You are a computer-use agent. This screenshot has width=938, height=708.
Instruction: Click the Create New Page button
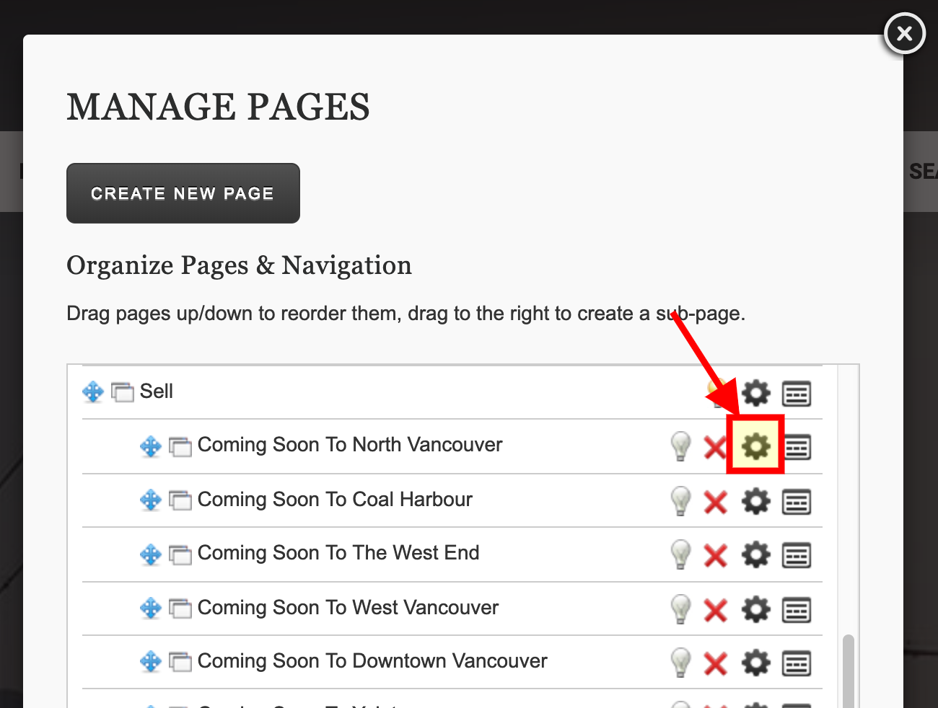click(x=183, y=193)
